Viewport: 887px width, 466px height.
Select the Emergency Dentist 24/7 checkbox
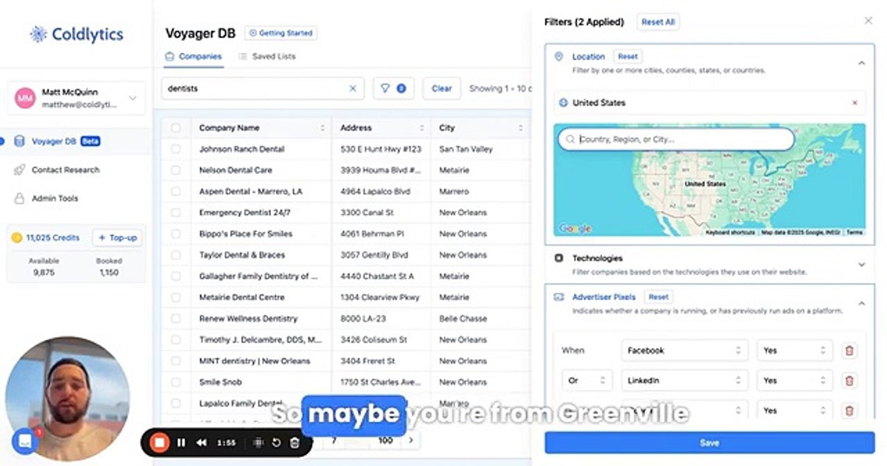176,212
